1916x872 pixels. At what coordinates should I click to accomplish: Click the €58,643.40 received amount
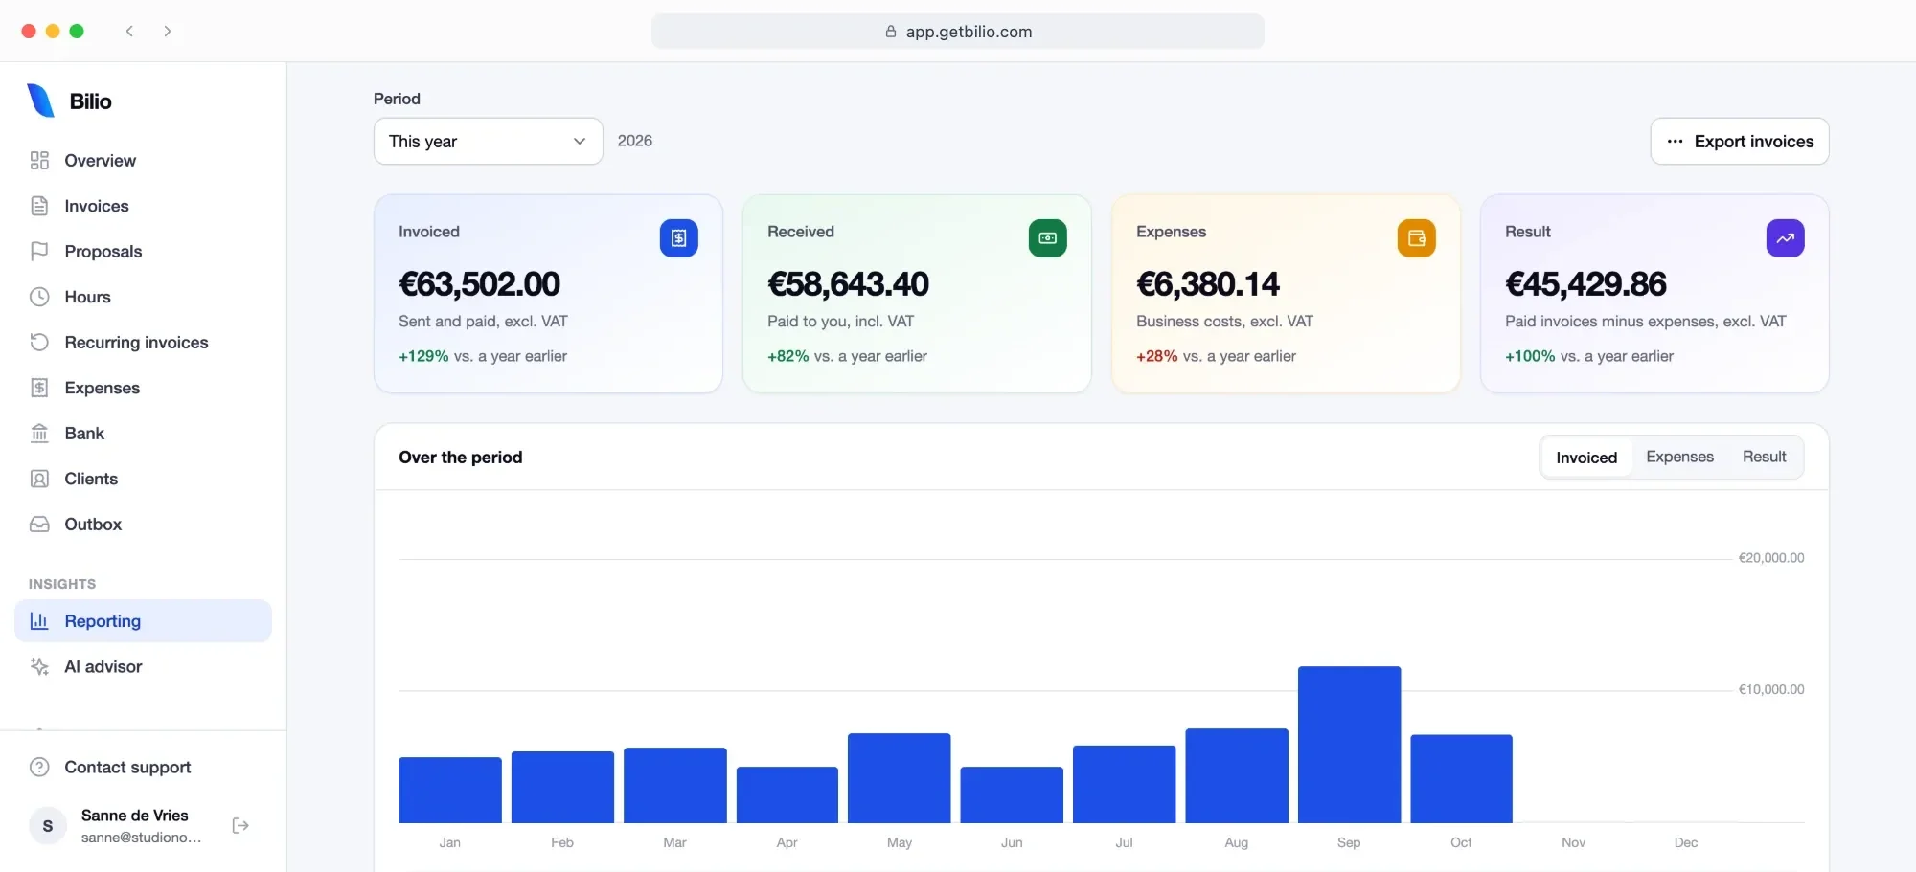pyautogui.click(x=848, y=283)
